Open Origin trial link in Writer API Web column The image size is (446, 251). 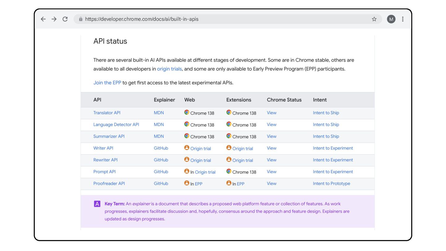[201, 148]
